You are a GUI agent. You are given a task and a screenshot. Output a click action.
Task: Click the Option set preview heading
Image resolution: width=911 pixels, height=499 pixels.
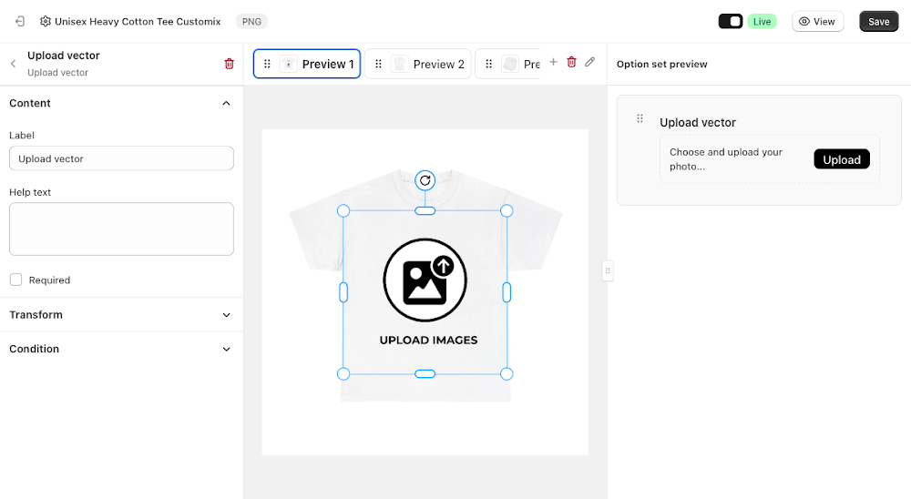click(x=661, y=64)
